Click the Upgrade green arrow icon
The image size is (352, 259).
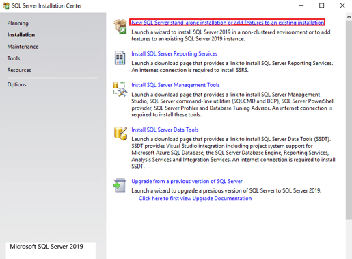pos(120,185)
